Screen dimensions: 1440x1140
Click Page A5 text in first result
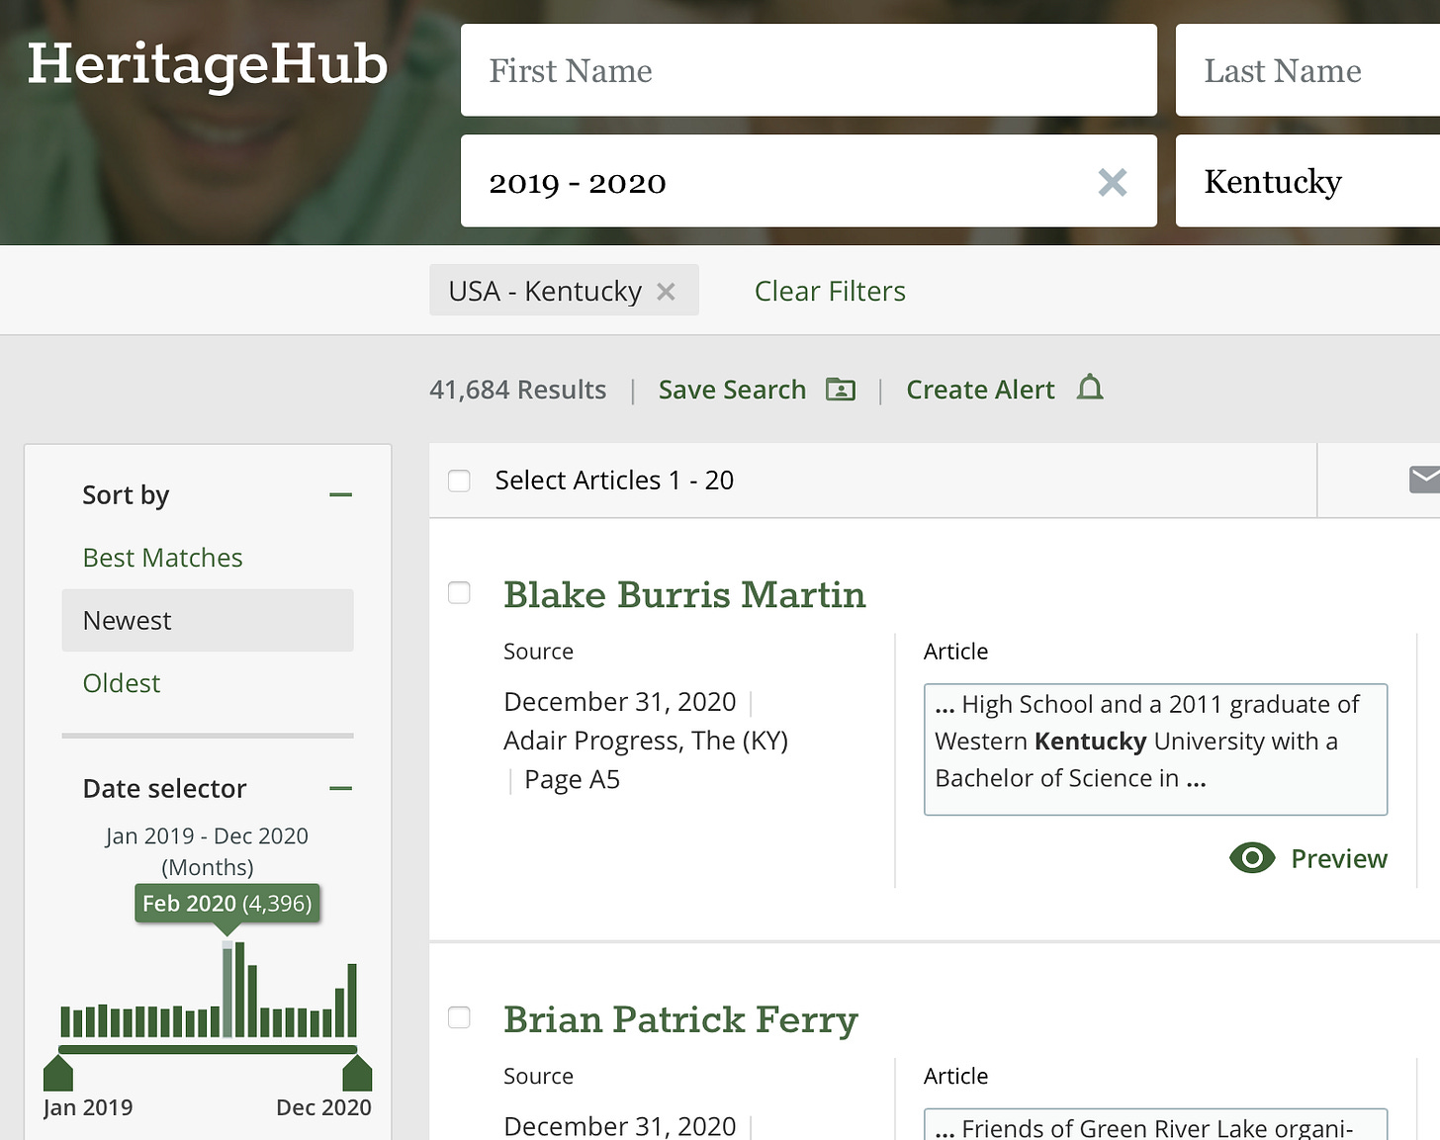[572, 780]
